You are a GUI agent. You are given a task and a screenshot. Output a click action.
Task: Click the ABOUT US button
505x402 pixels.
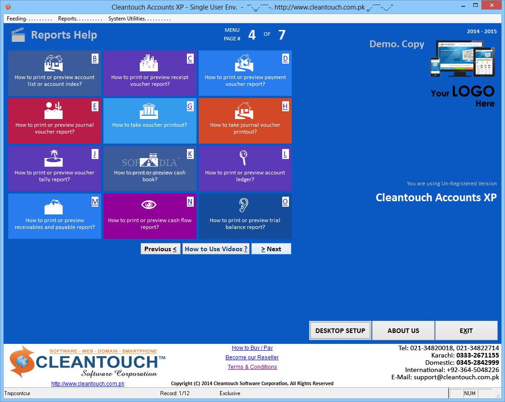coord(403,330)
